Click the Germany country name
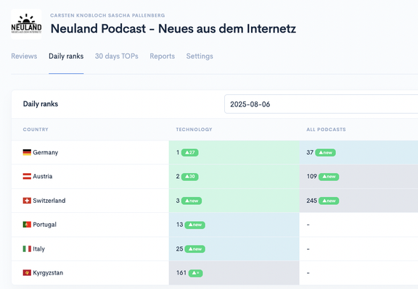 tap(46, 153)
